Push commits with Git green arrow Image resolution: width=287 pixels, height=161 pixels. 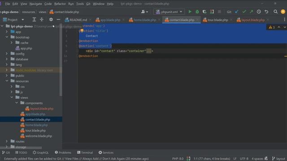(x=251, y=12)
